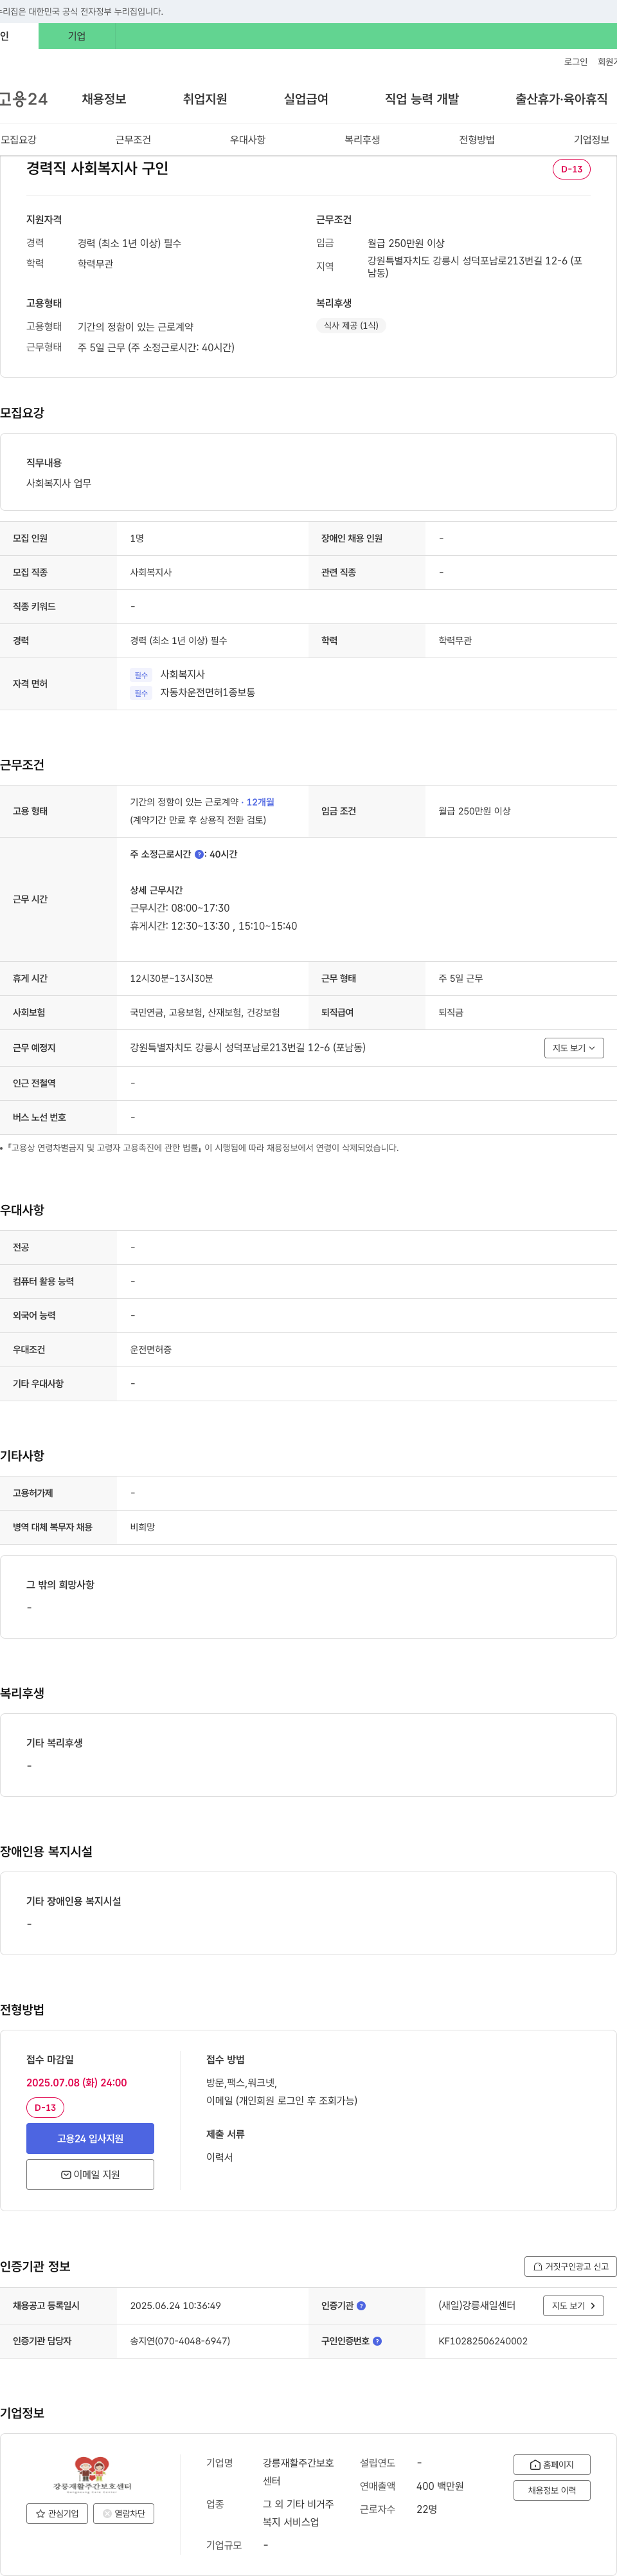Image resolution: width=617 pixels, height=2576 pixels.
Task: Open the 출산휴가·육아휴직 menu
Action: [561, 99]
